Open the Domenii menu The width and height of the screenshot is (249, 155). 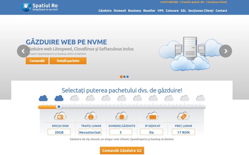pos(120,11)
